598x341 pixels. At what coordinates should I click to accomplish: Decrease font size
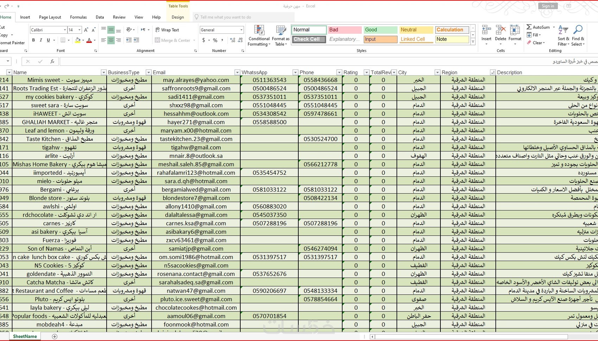[94, 30]
